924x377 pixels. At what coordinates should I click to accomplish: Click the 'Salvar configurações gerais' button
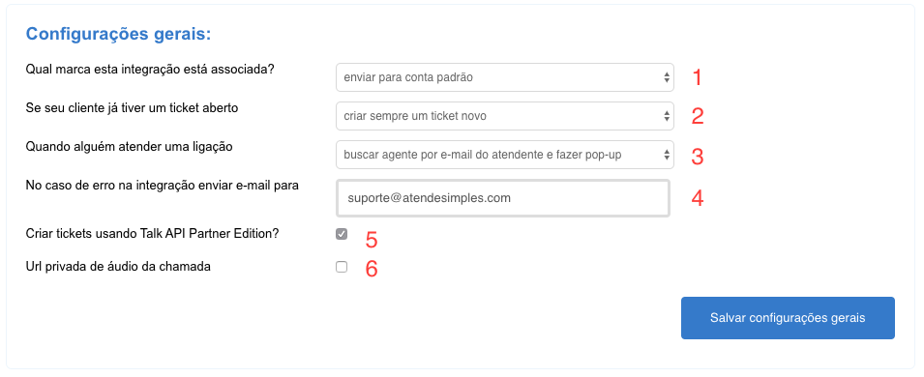788,318
